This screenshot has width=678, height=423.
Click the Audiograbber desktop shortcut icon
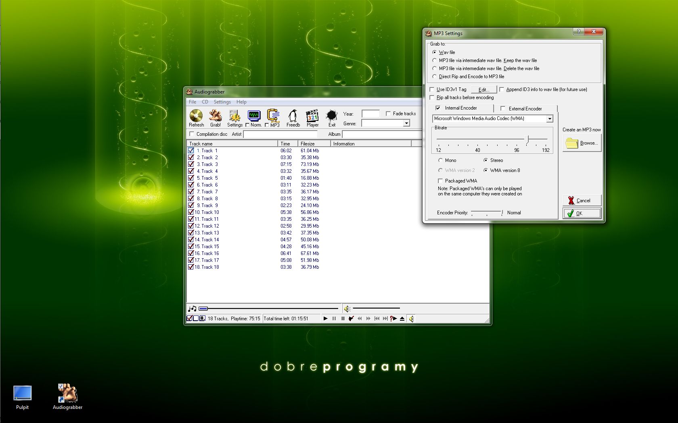coord(67,393)
